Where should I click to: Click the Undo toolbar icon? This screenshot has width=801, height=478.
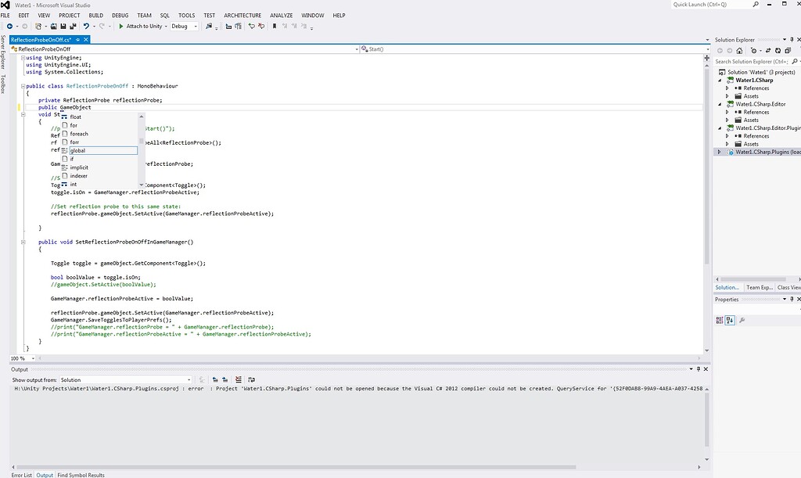point(86,26)
